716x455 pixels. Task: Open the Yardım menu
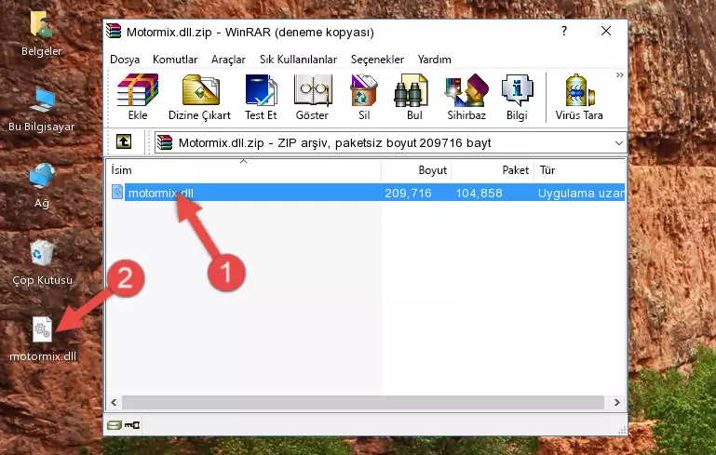pyautogui.click(x=434, y=60)
